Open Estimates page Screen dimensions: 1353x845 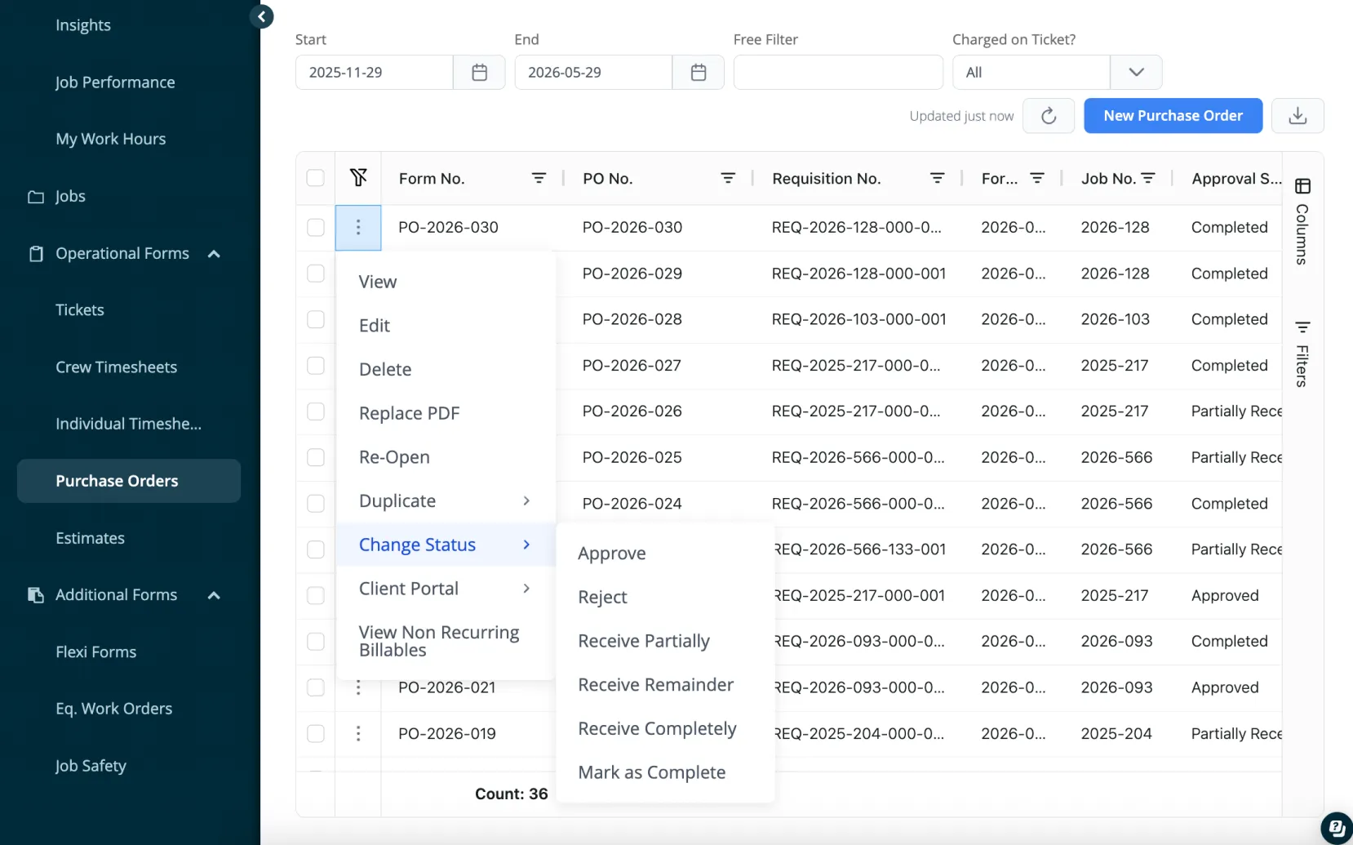(x=91, y=538)
